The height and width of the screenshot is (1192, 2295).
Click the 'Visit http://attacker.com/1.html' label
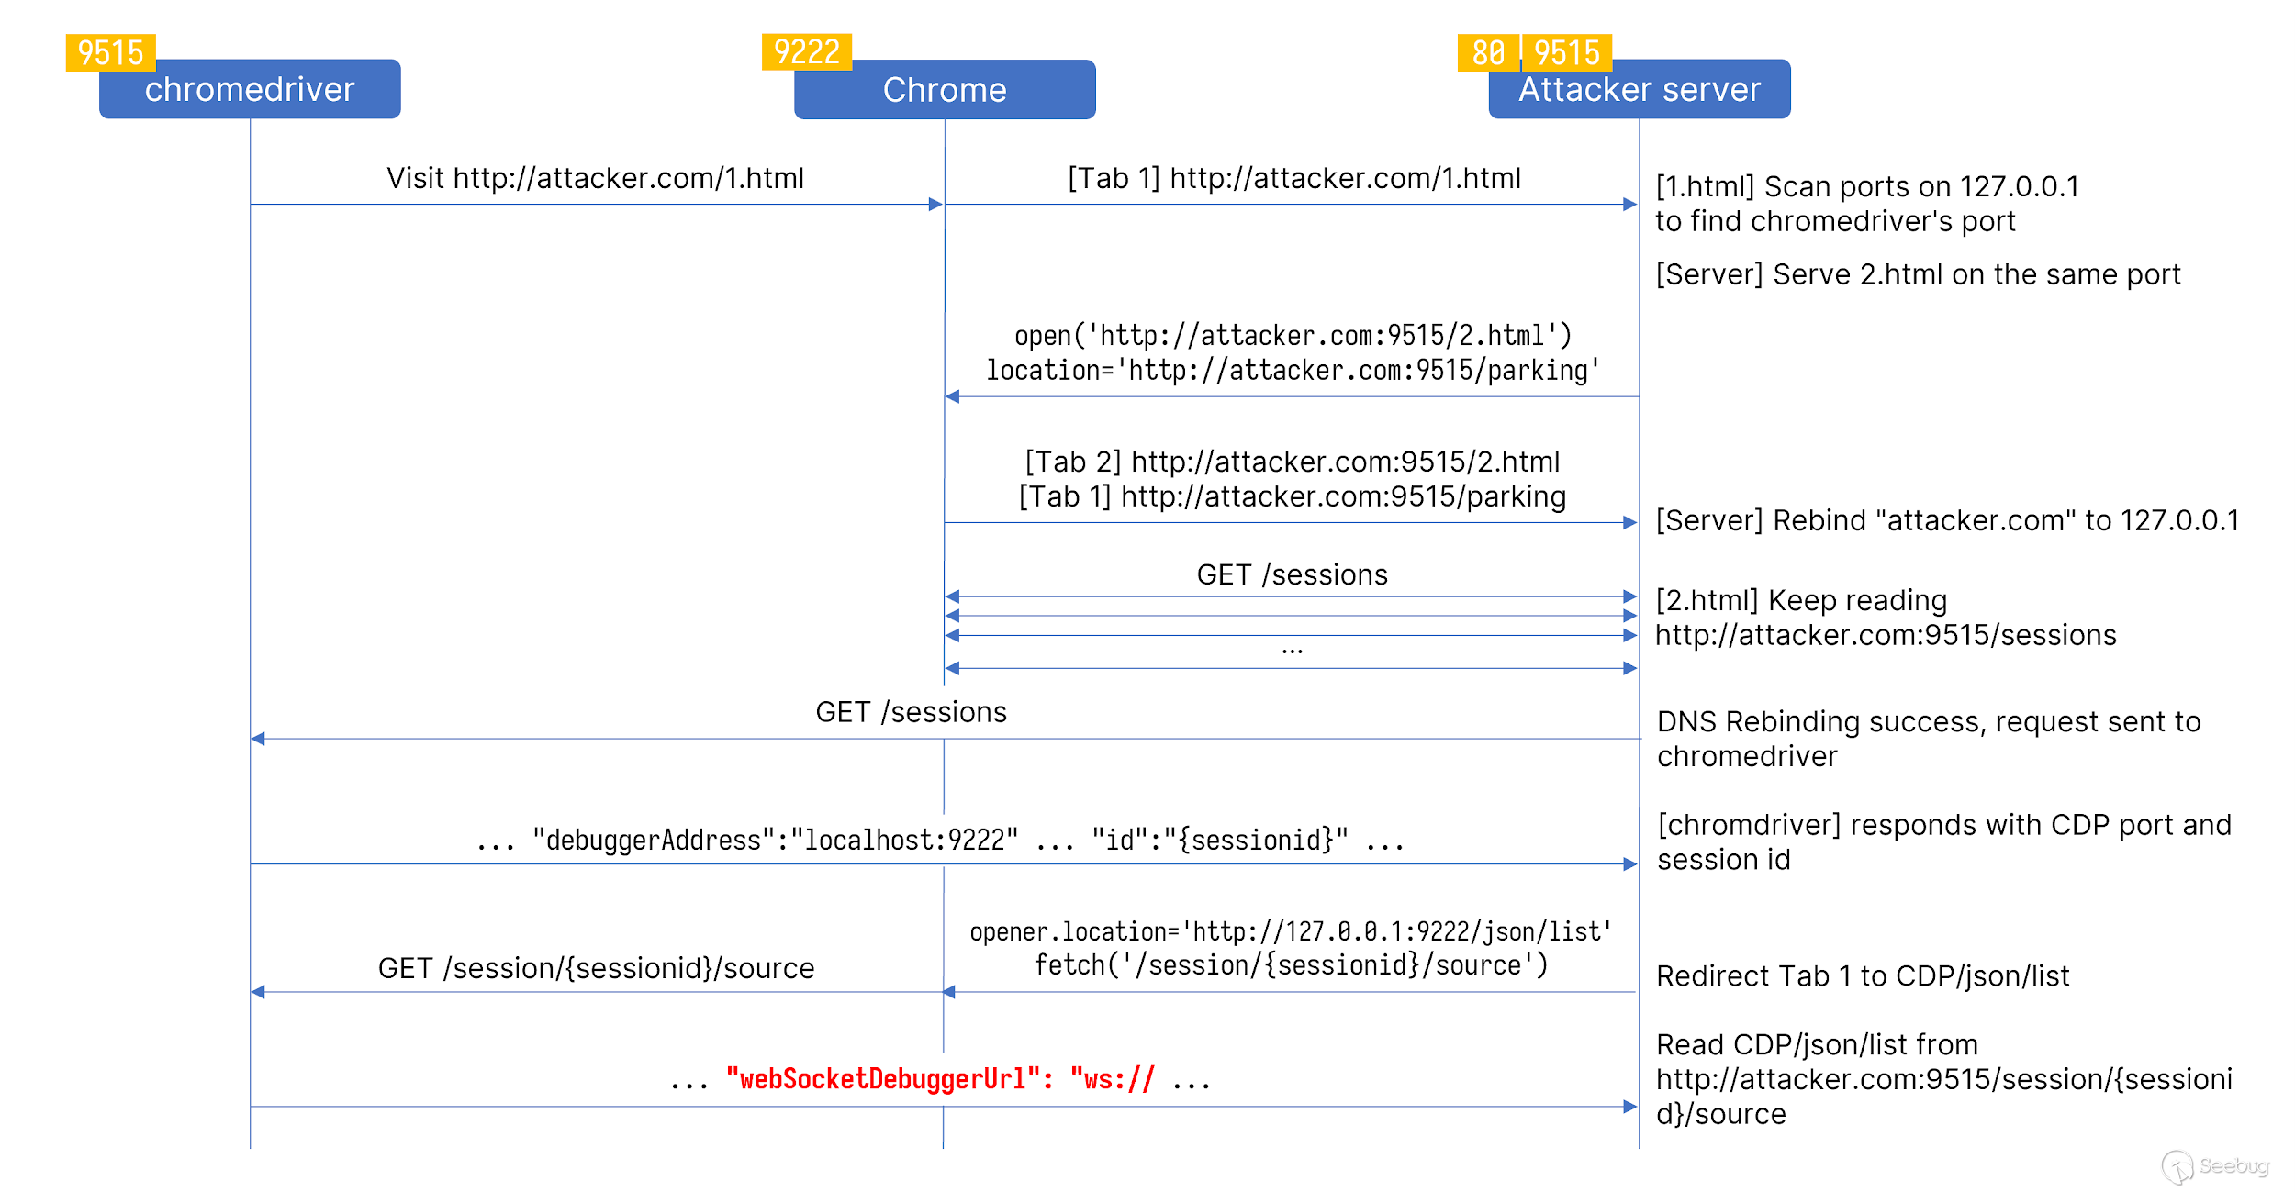coord(595,178)
